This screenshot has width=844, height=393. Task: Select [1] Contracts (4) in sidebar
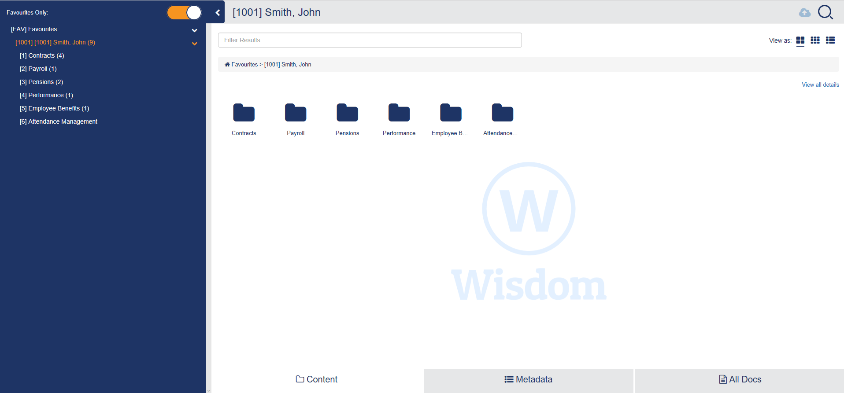tap(42, 55)
